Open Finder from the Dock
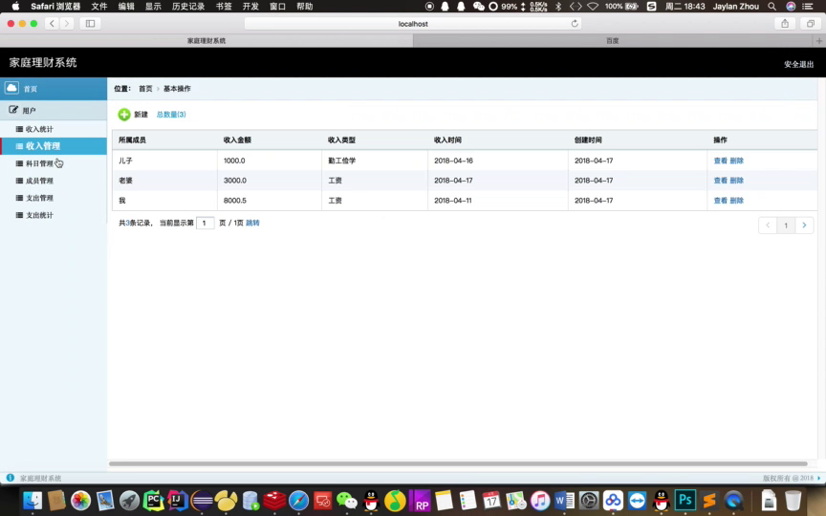This screenshot has width=826, height=516. click(33, 500)
